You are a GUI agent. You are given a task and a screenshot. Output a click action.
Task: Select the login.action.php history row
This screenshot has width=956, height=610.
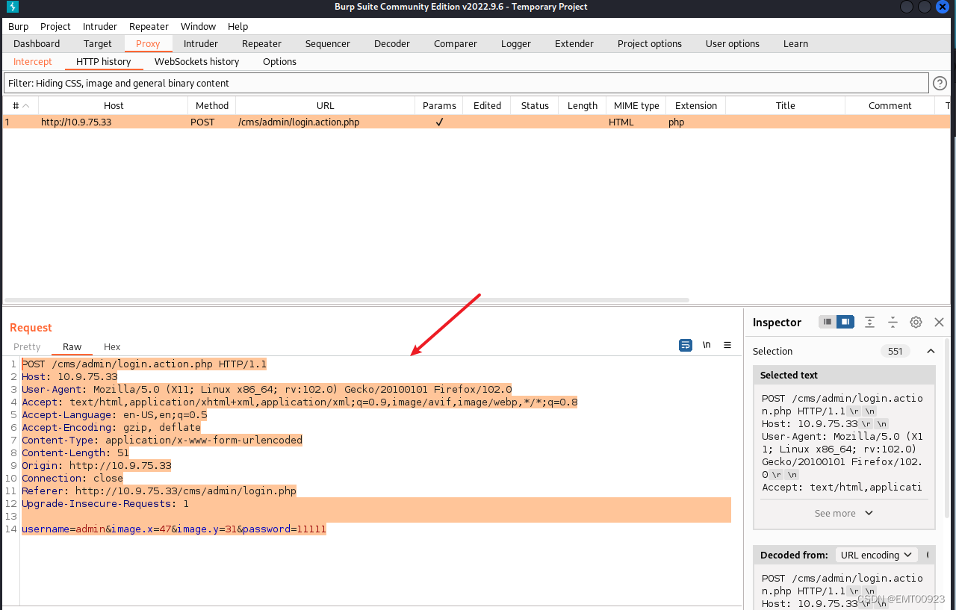476,122
